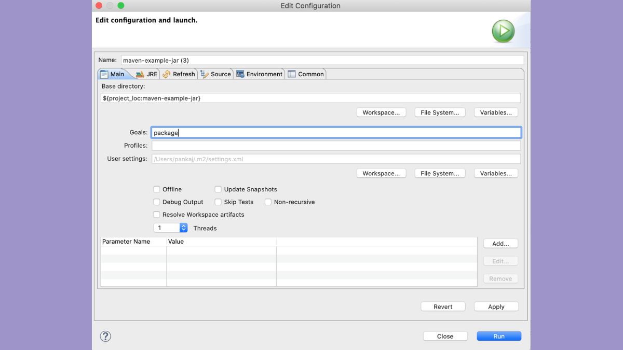Screen dimensions: 623x350
Task: Enable Debug Output option
Action: [x=156, y=202]
